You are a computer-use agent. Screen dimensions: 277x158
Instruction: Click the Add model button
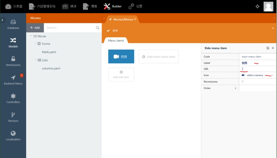(x=35, y=28)
